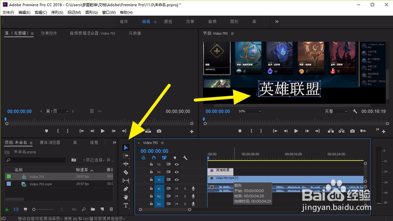Show more Program monitor transport buttons

click(377, 130)
